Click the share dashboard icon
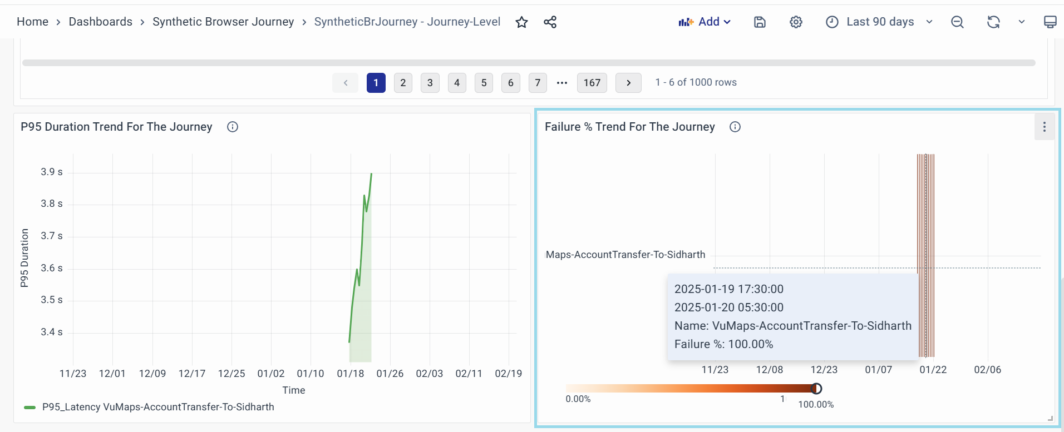The width and height of the screenshot is (1064, 432). click(550, 22)
